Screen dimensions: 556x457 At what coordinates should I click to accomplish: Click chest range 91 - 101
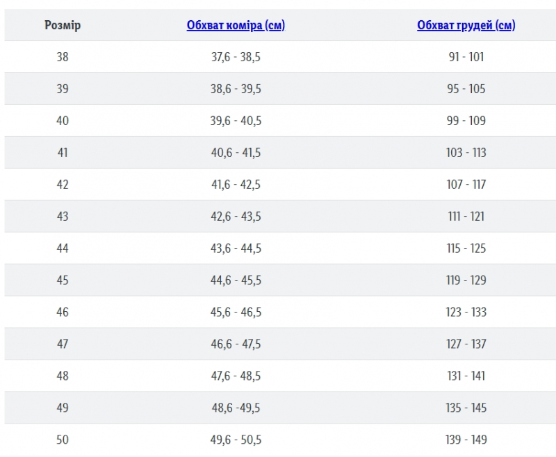pos(466,57)
